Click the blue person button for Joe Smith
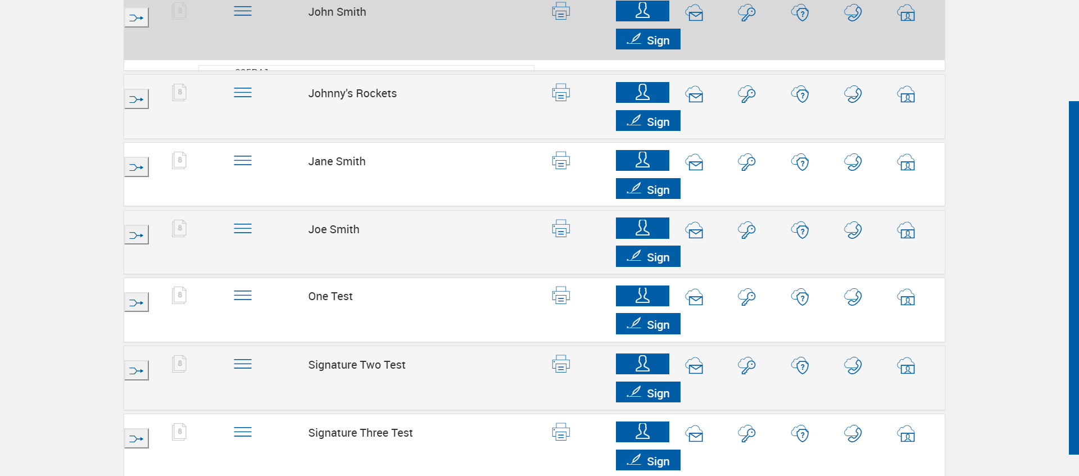1079x476 pixels. pos(642,228)
